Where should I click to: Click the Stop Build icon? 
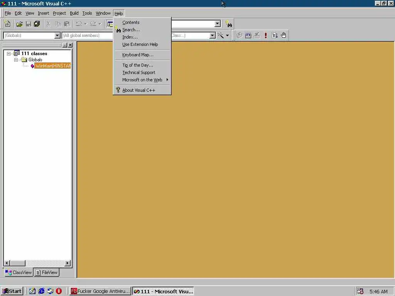257,35
